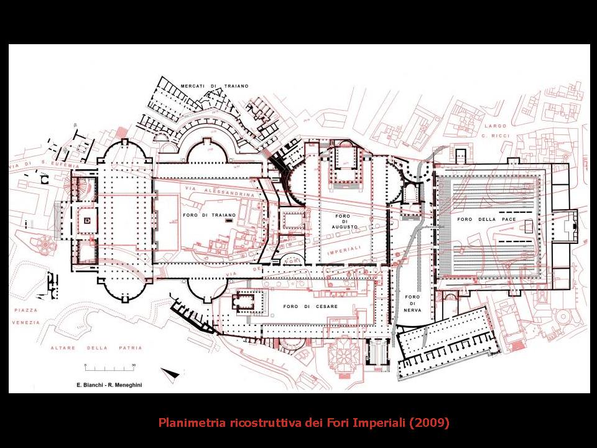Click the red circular building near Piazza Venezia
Screen dimensions: 597x448
[x=47, y=246]
